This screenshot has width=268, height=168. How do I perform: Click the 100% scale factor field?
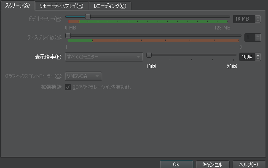point(247,57)
